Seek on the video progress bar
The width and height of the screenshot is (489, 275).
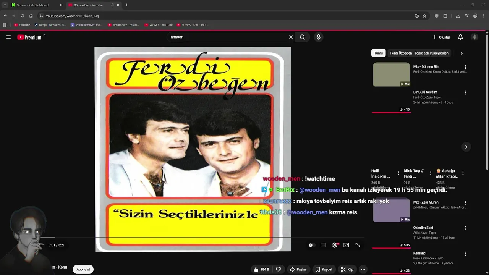[x=202, y=238]
